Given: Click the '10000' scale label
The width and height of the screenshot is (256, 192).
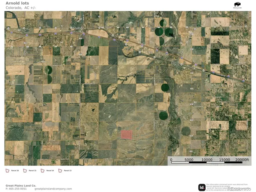Looking at the screenshot, I should click(x=207, y=160).
